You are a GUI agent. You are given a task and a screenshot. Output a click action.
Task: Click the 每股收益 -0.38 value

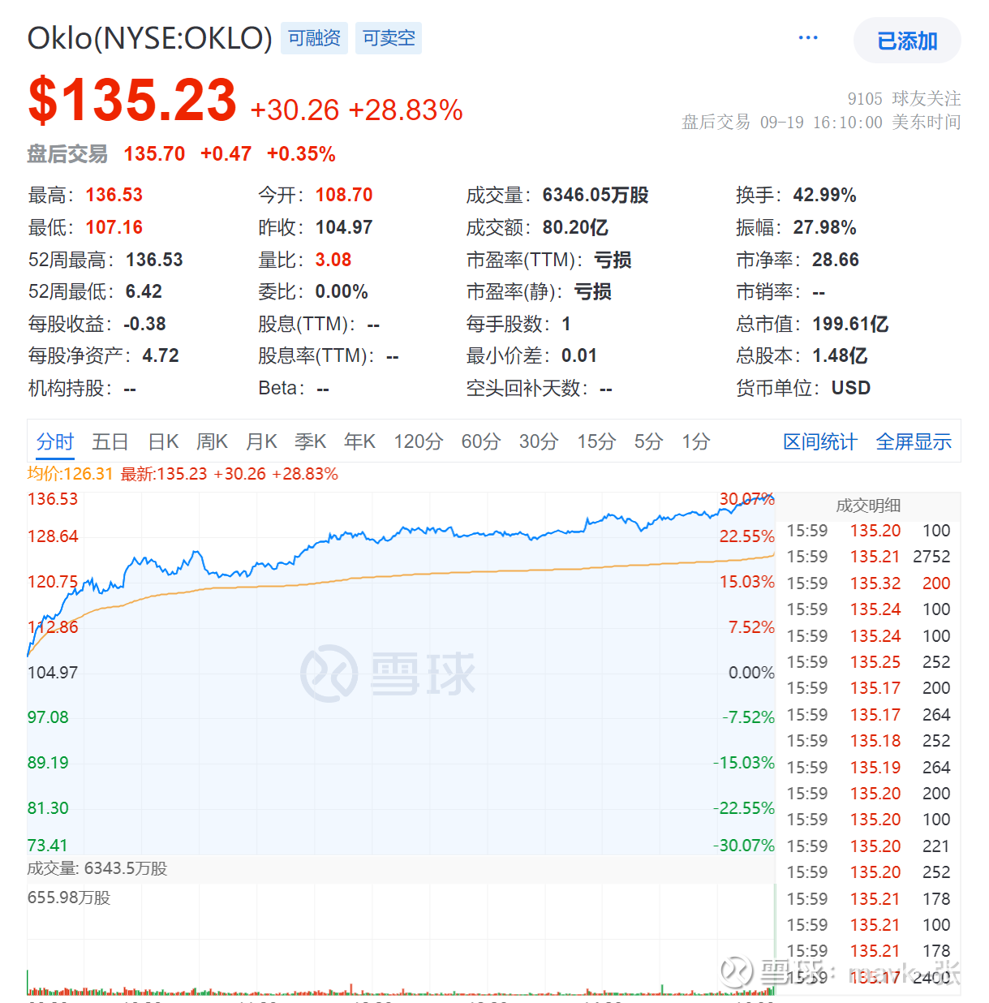point(144,324)
